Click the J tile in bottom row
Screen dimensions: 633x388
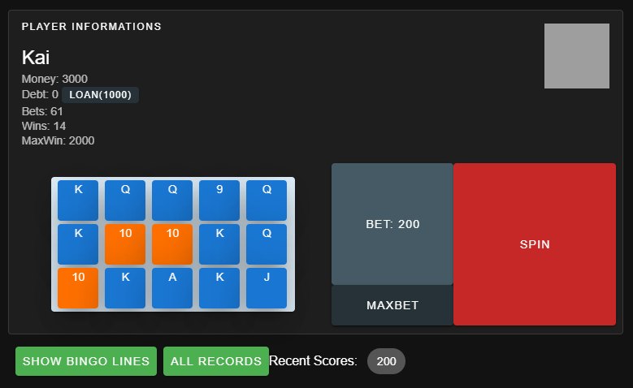click(x=267, y=288)
